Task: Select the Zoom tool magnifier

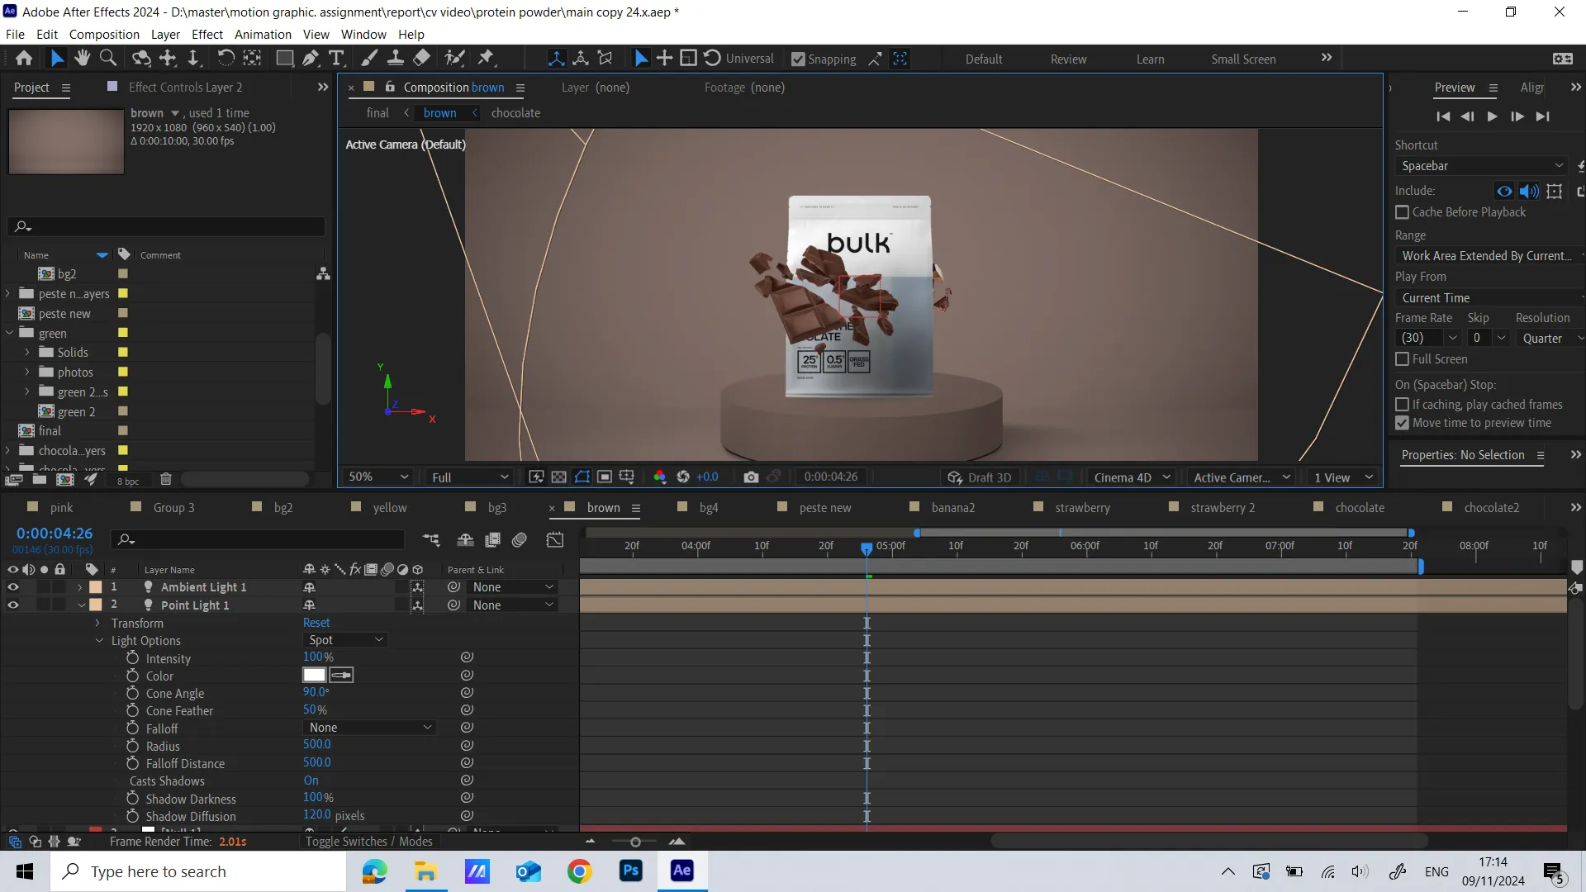Action: [x=107, y=59]
